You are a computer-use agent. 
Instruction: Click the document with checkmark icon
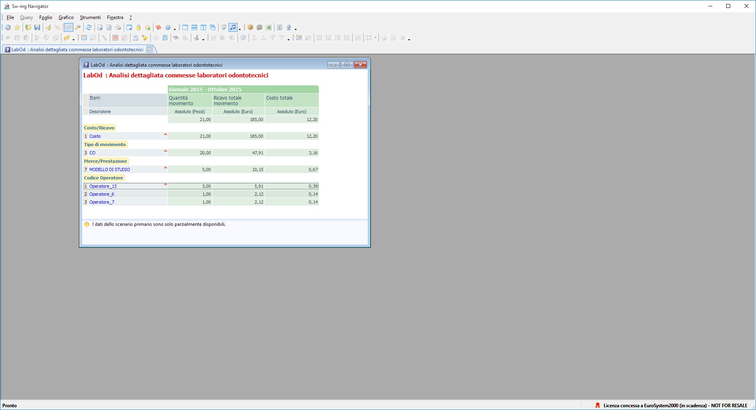(x=100, y=27)
